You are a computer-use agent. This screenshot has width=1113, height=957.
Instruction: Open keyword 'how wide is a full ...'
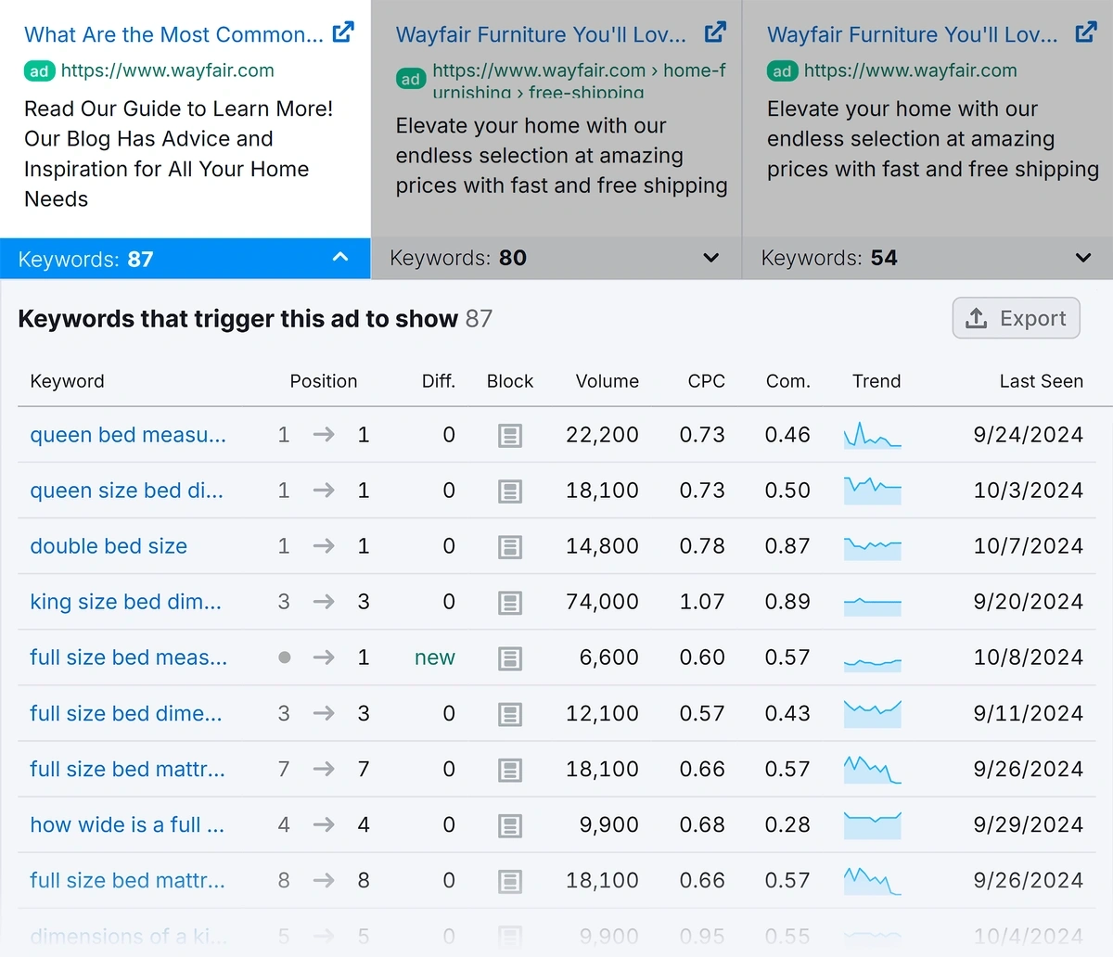point(127,824)
